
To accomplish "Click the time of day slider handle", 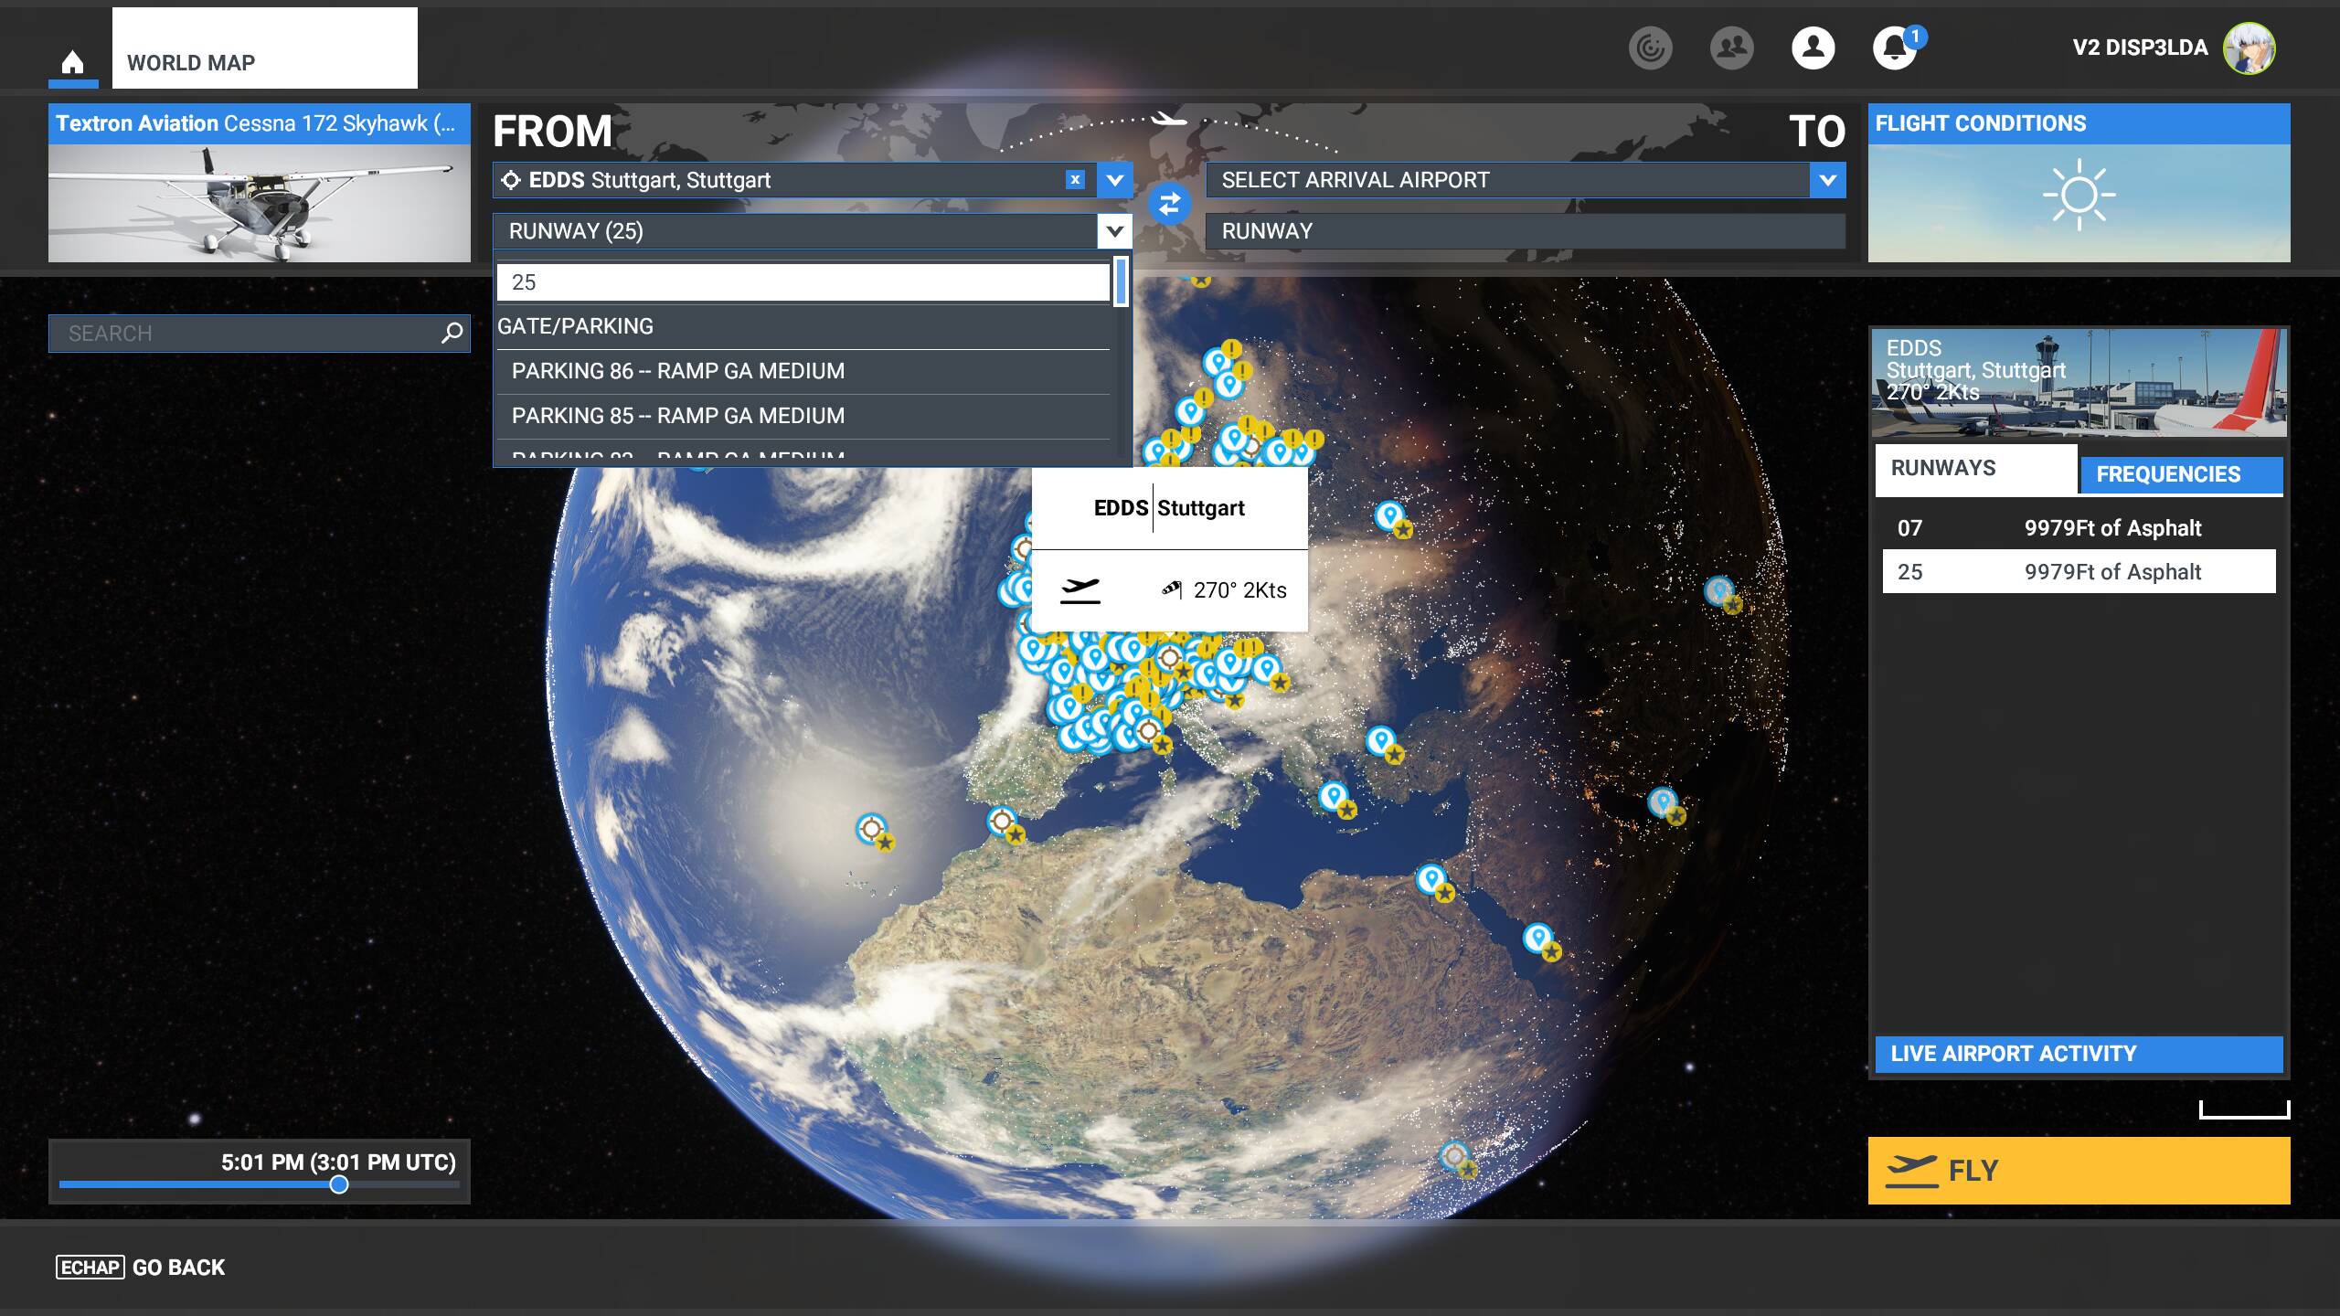I will pyautogui.click(x=339, y=1184).
